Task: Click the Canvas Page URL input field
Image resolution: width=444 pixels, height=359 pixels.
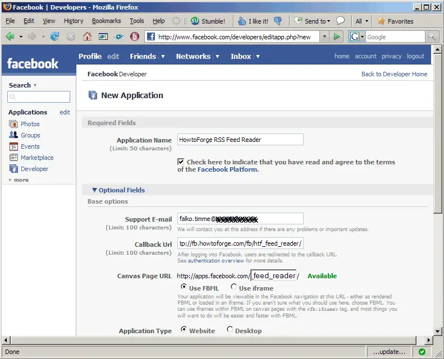Action: pos(273,275)
